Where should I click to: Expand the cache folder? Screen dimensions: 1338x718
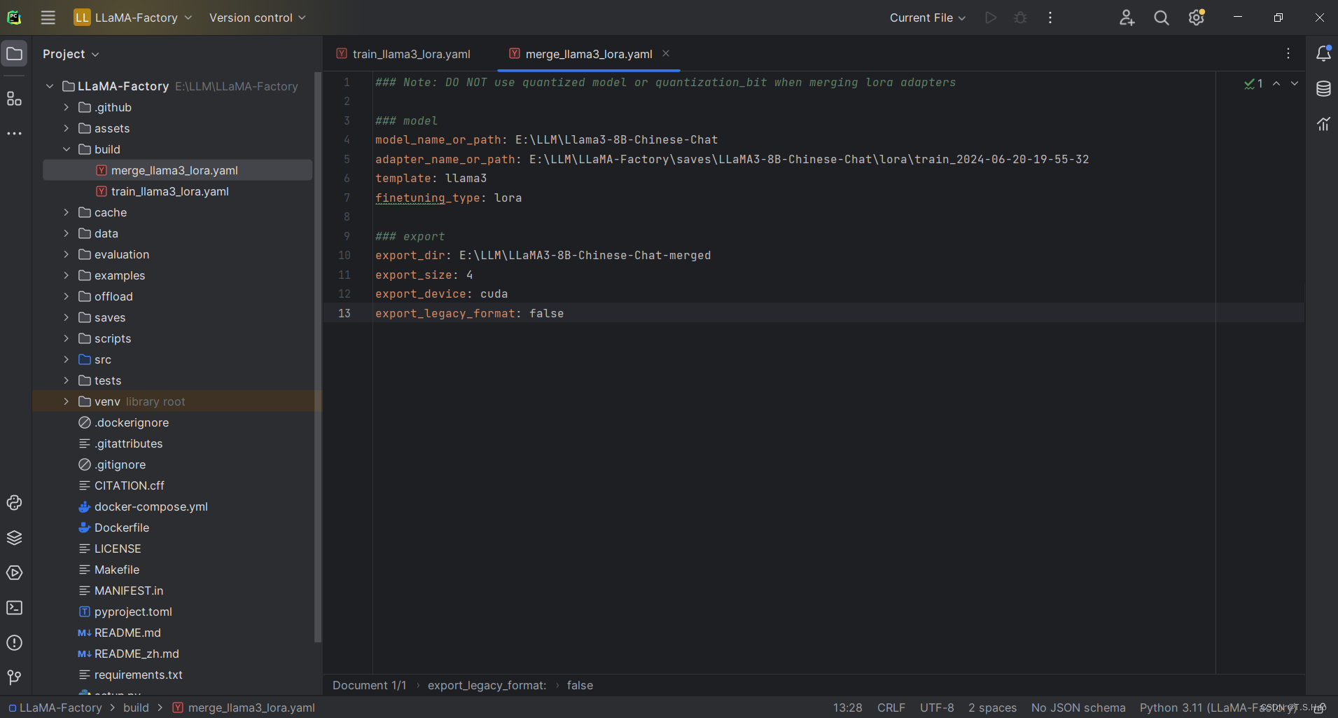[67, 212]
